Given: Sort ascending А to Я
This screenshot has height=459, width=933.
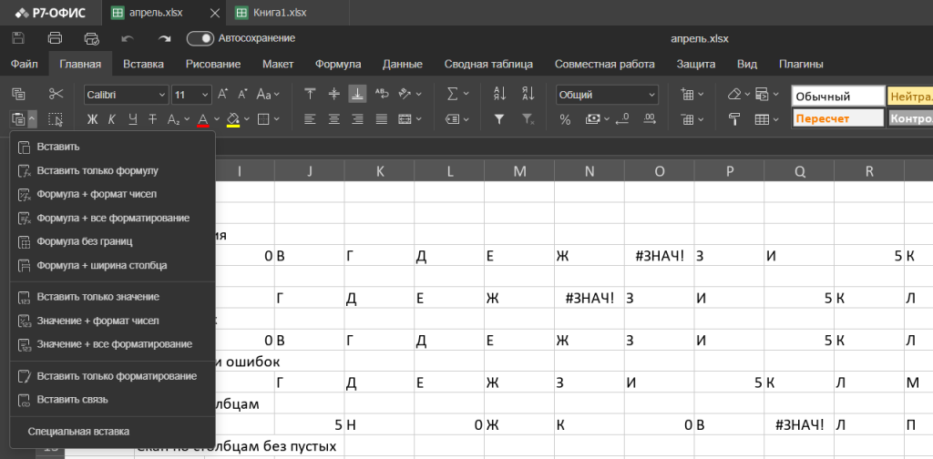Looking at the screenshot, I should click(x=500, y=94).
